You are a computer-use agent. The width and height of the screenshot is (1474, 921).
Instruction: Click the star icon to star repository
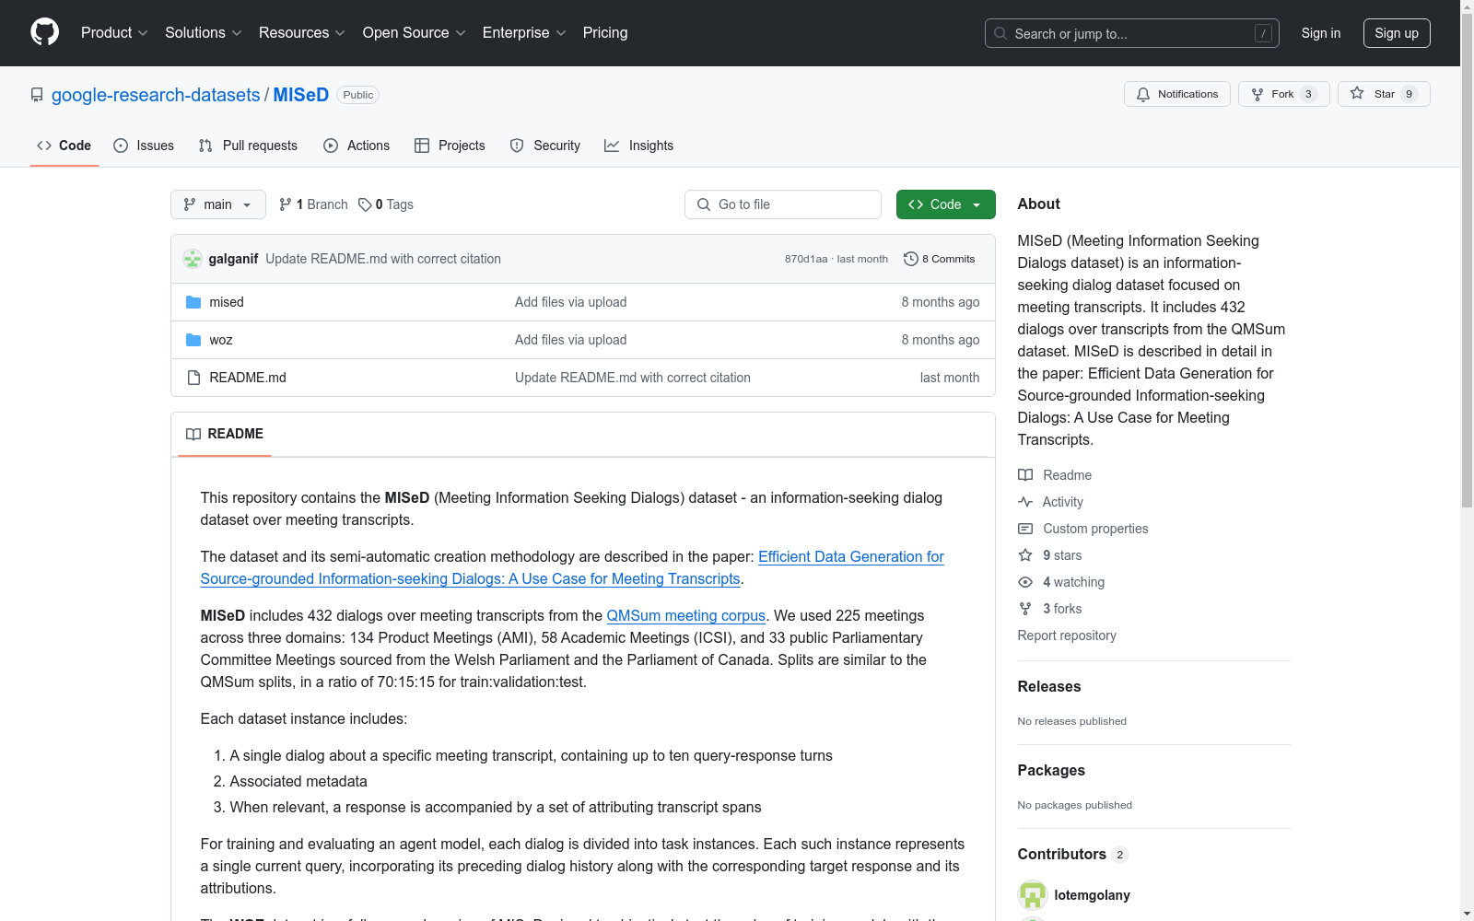tap(1357, 93)
